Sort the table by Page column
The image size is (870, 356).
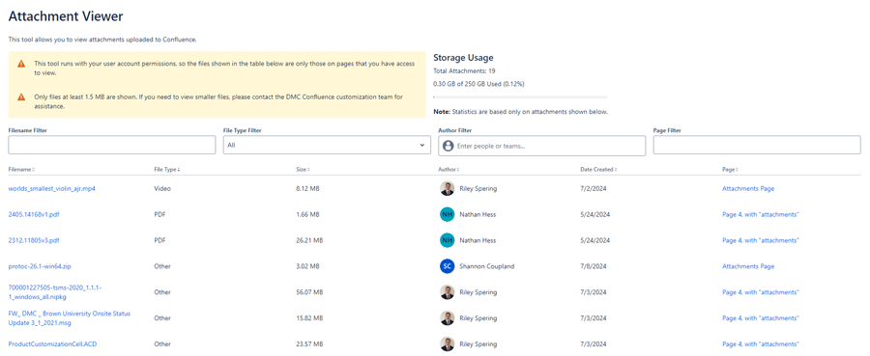pyautogui.click(x=730, y=170)
